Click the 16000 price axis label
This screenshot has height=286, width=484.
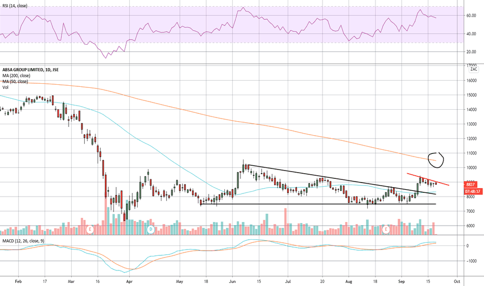(472, 81)
